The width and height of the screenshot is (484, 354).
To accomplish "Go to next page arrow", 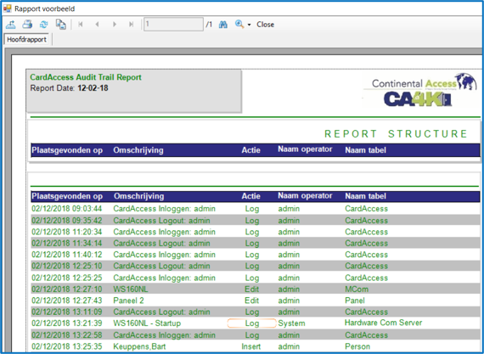I will point(115,24).
